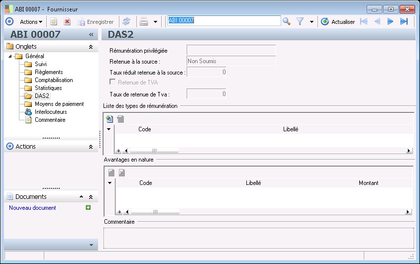Add a row to remuneration types list
This screenshot has height=264, width=420.
[x=109, y=119]
